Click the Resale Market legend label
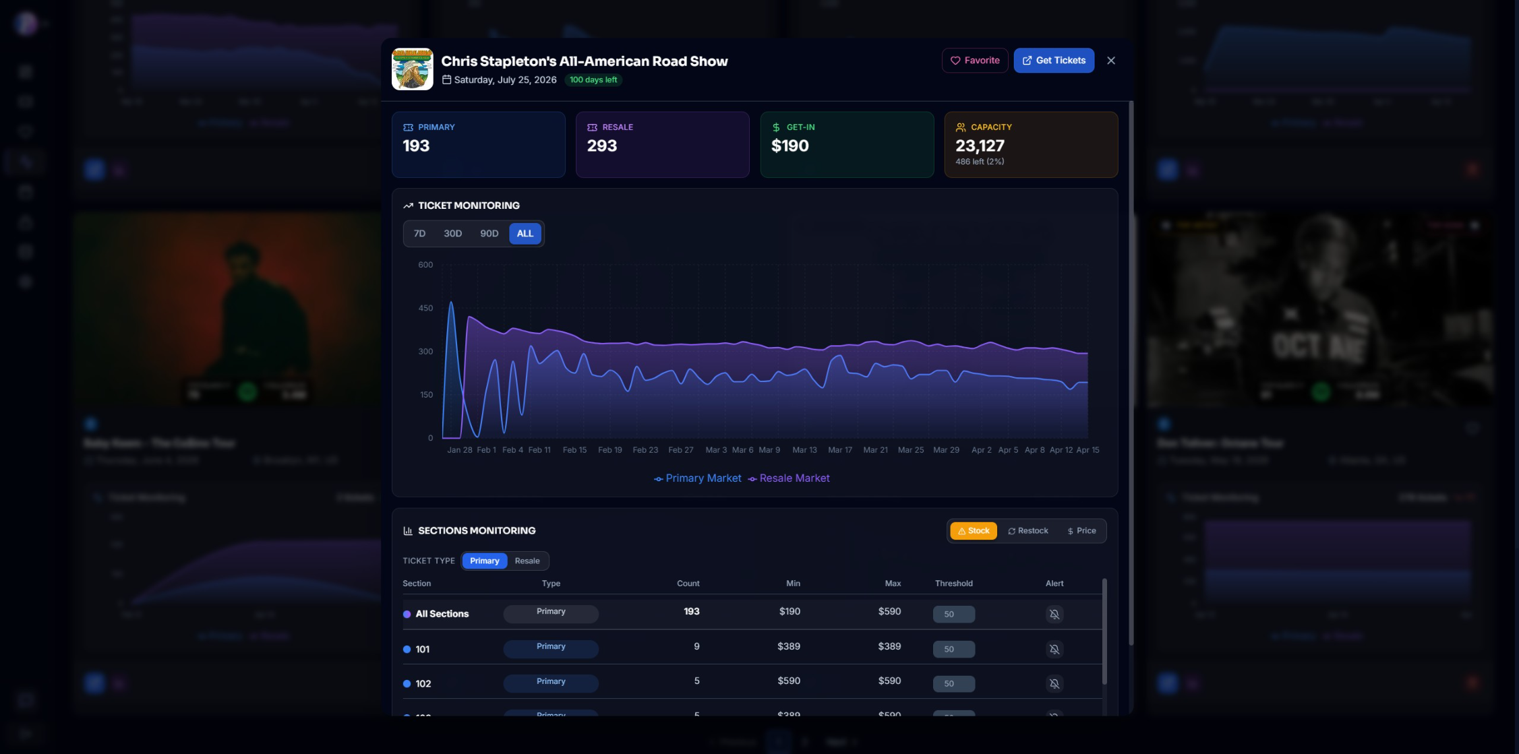The width and height of the screenshot is (1519, 754). [x=795, y=478]
